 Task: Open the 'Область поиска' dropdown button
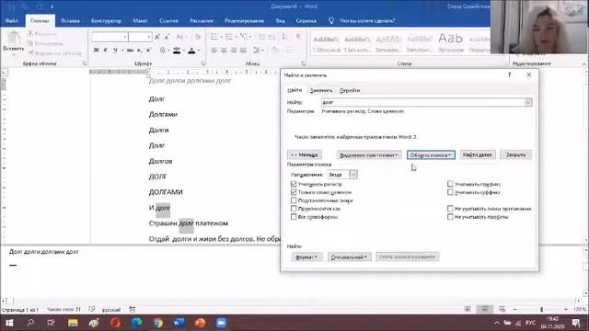point(431,155)
